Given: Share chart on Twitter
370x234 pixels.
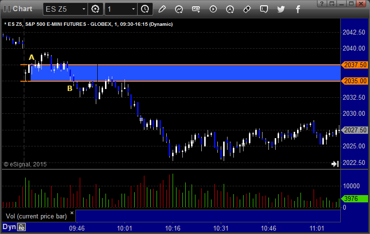Looking at the screenshot, I should tap(281, 9).
